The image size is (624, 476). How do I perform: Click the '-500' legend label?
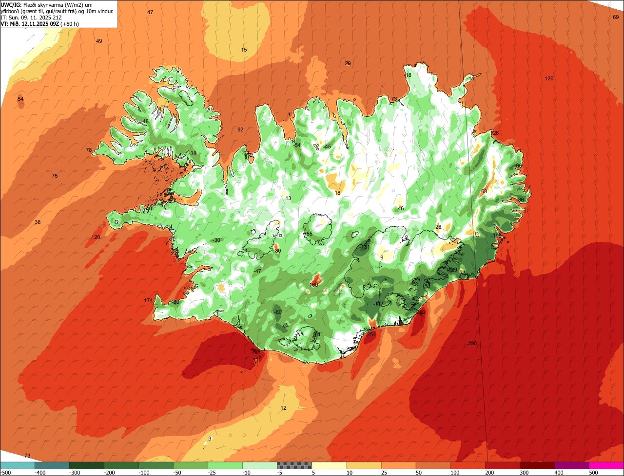pyautogui.click(x=6, y=472)
